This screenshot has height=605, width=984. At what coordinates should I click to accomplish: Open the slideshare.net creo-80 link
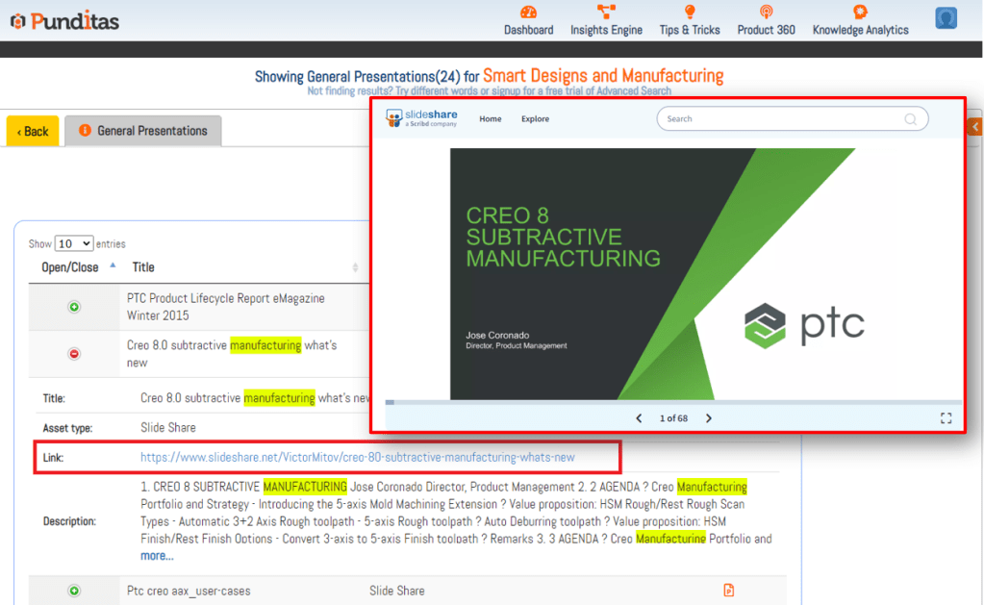click(357, 457)
